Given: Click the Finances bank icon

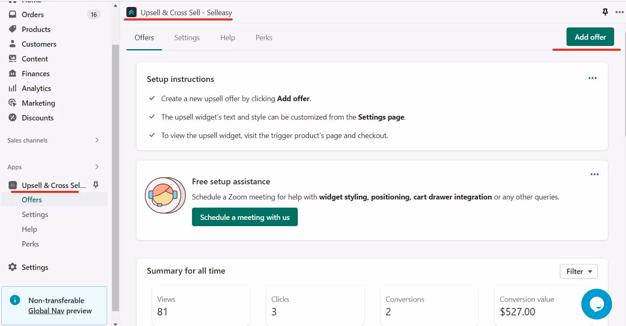Looking at the screenshot, I should click(13, 73).
